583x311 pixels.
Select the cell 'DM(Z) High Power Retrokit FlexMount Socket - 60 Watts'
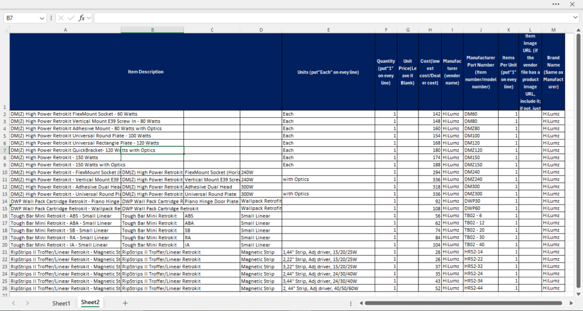(x=65, y=114)
